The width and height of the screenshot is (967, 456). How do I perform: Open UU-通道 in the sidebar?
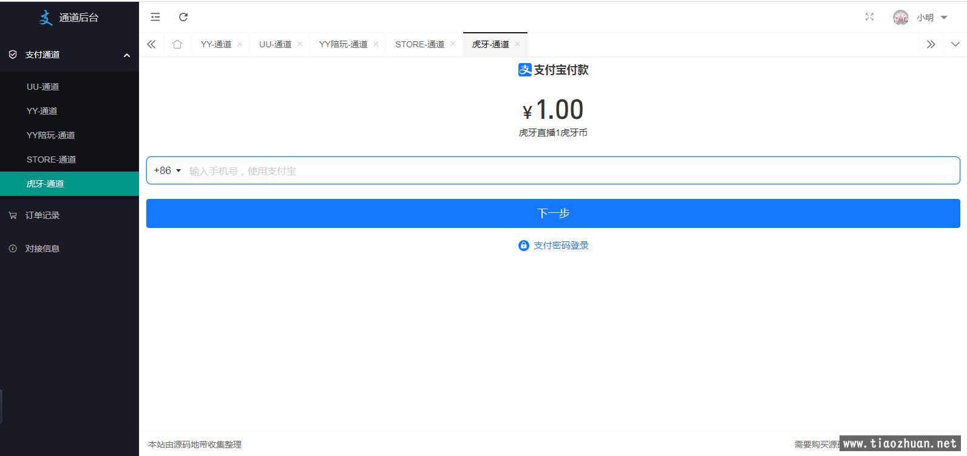[69, 87]
